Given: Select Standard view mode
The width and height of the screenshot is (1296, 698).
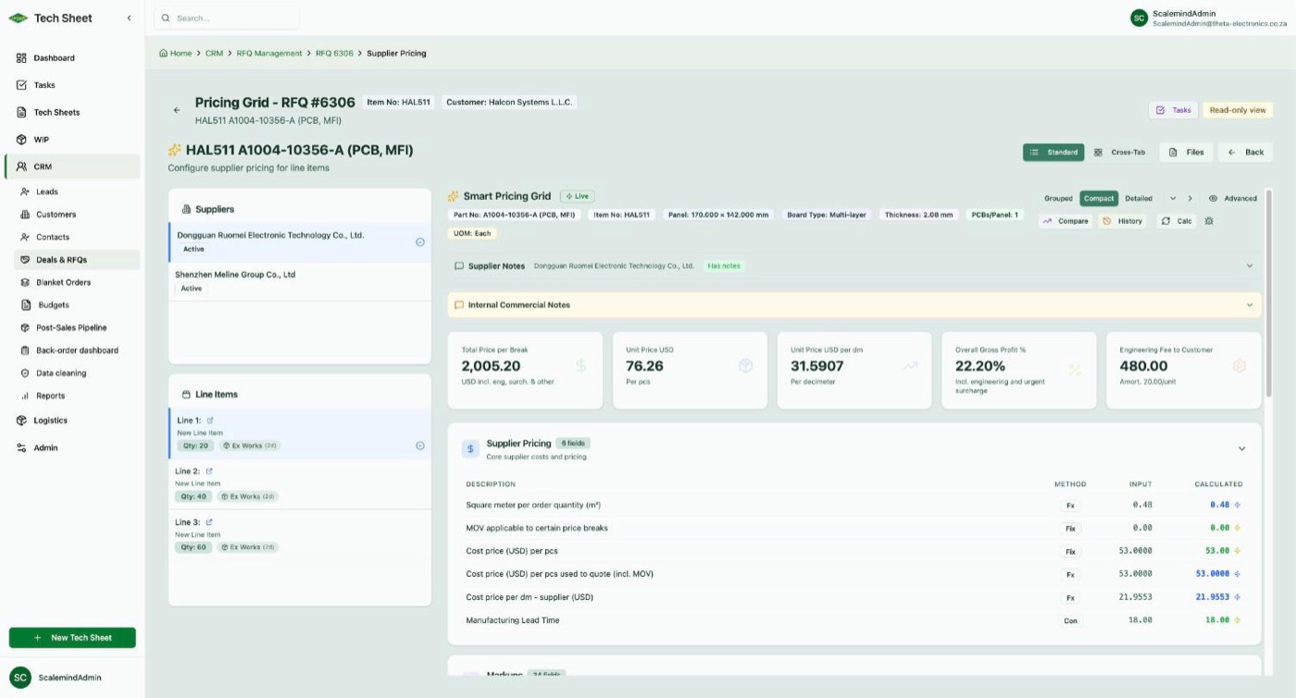Looking at the screenshot, I should coord(1053,152).
